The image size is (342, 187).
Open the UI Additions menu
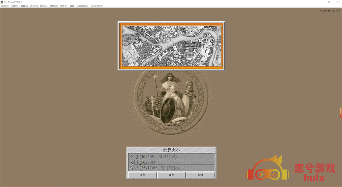click(x=97, y=6)
